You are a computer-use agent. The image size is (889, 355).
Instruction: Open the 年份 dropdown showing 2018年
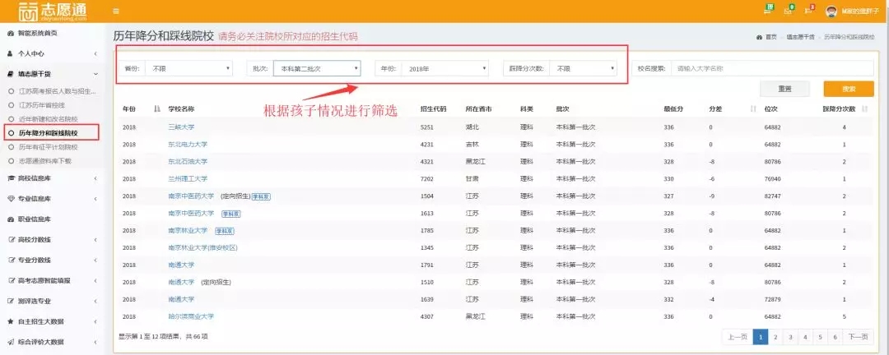(444, 69)
